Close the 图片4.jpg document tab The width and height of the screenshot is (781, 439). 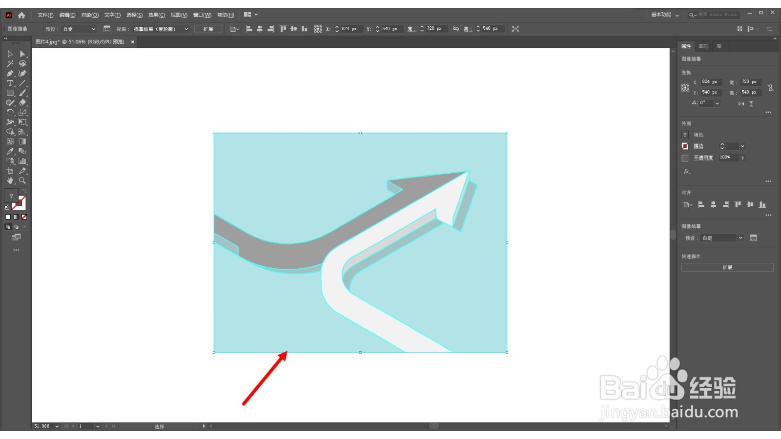tap(132, 42)
